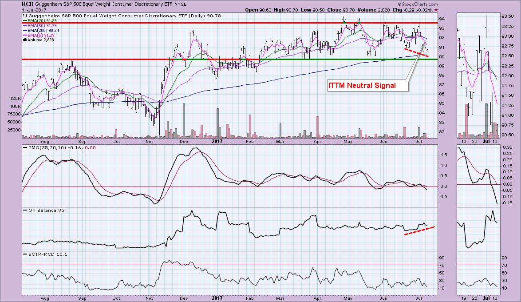This screenshot has width=521, height=302.
Task: Click the RCD ticker symbol heading
Action: (x=27, y=4)
